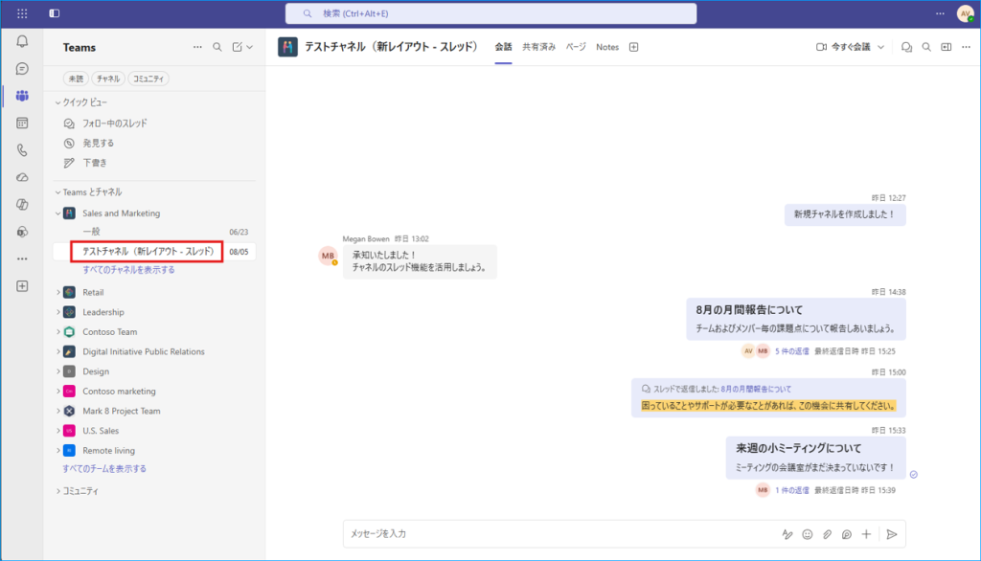
Task: Collapse the Teams とチャネル section
Action: [57, 192]
